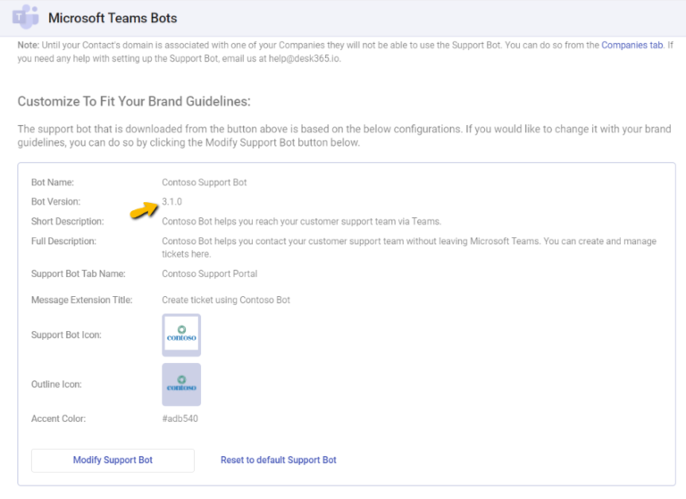Open the Companies tab link
Screen dimensions: 686x499
632,45
